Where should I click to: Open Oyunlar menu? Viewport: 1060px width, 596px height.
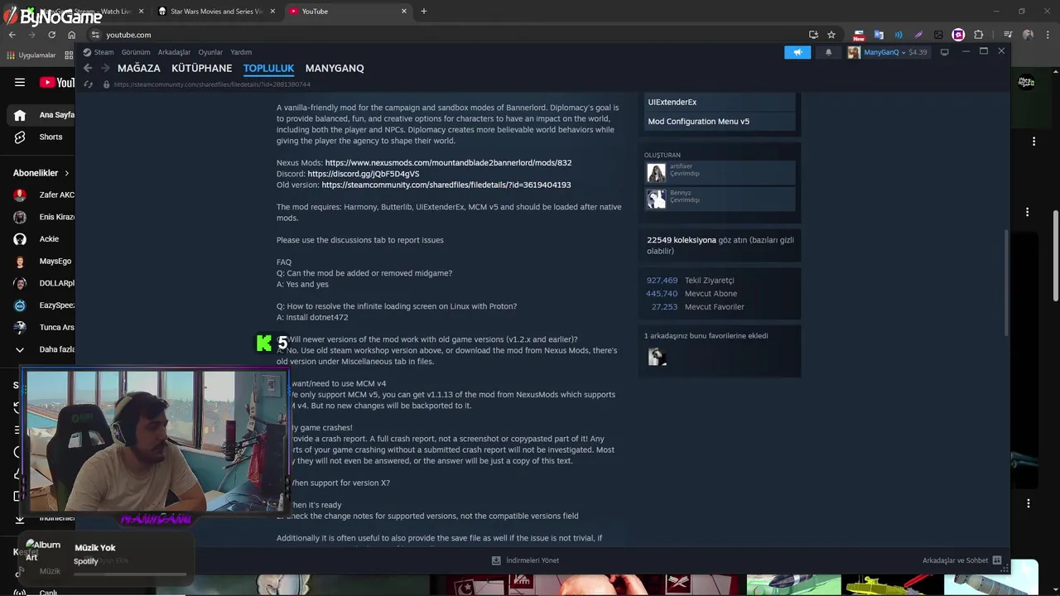click(210, 52)
